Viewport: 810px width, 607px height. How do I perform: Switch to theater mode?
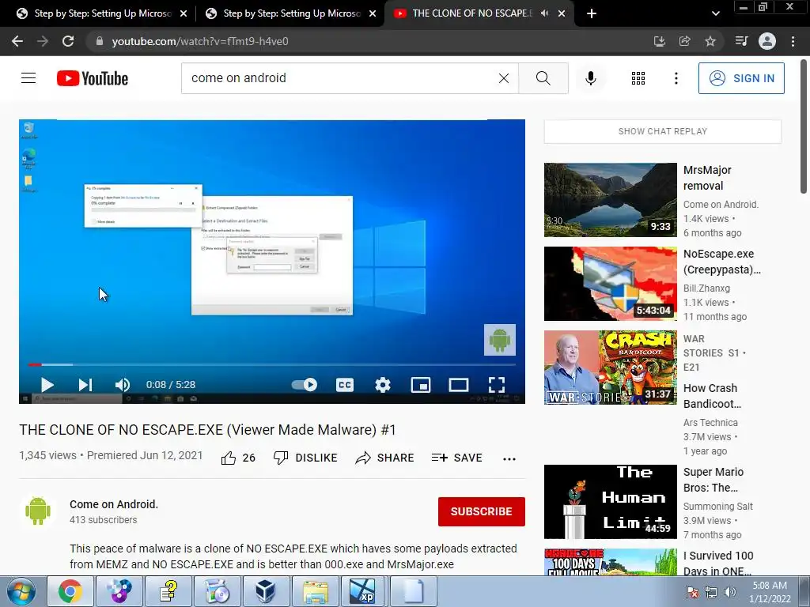coord(459,385)
